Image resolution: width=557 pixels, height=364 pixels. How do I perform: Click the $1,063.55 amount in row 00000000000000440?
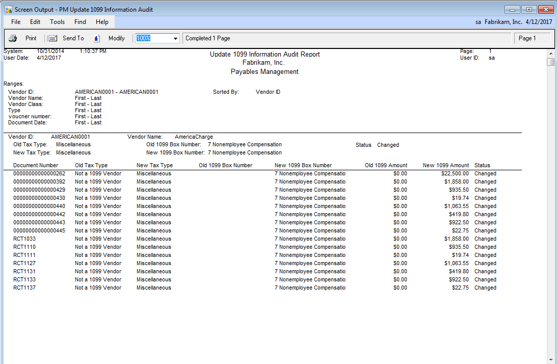tap(457, 206)
